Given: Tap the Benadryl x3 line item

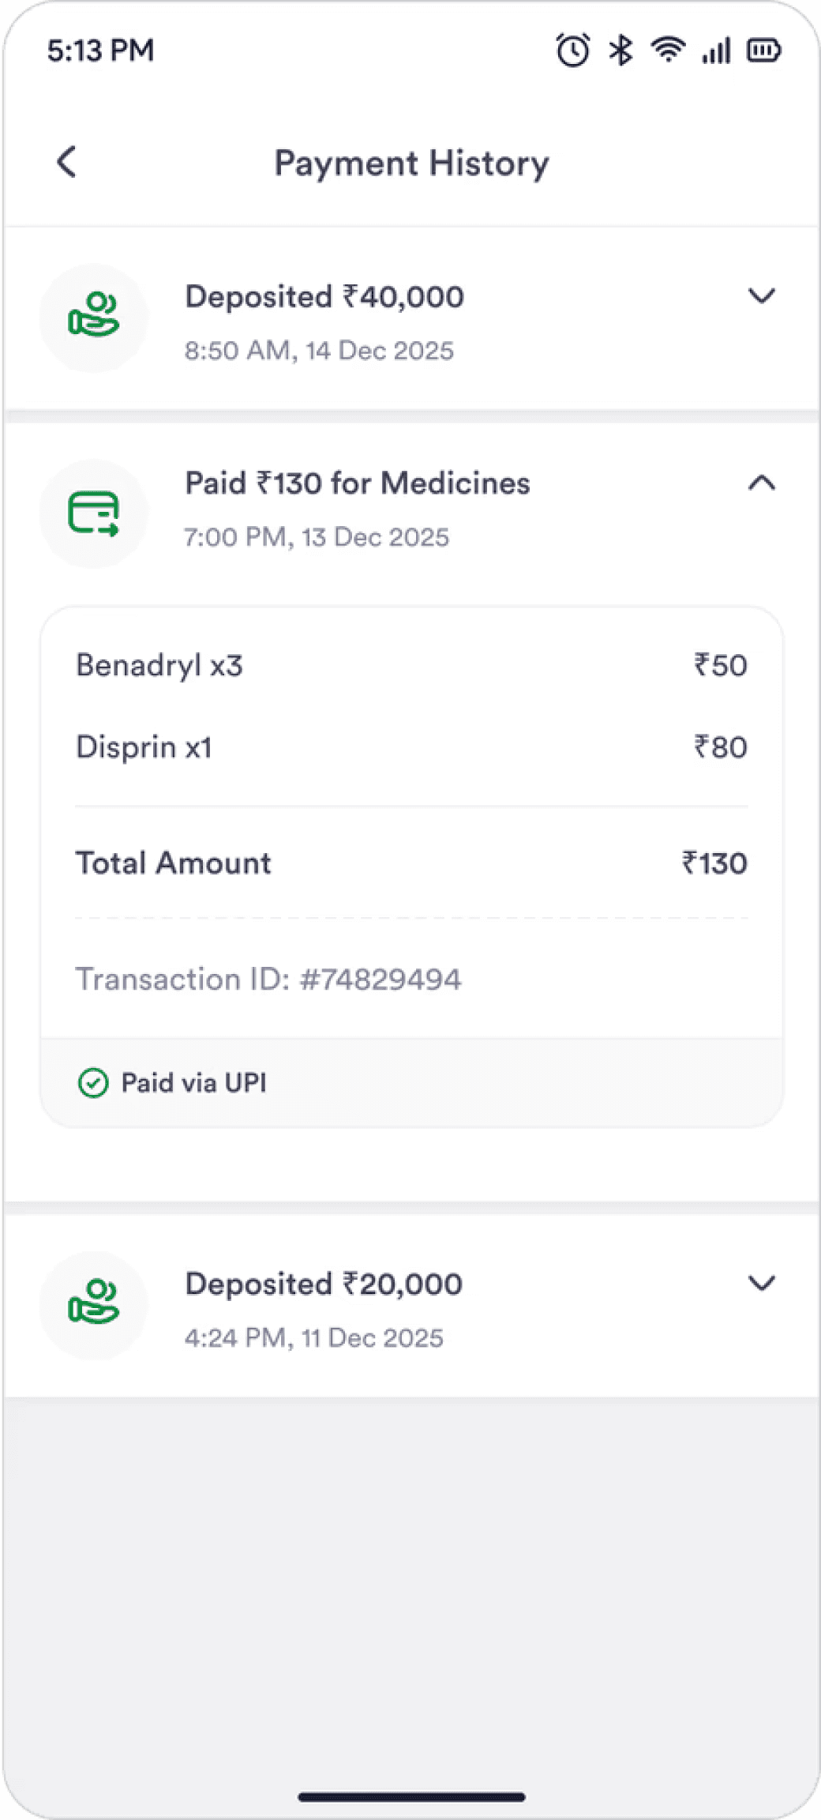Looking at the screenshot, I should 159,665.
